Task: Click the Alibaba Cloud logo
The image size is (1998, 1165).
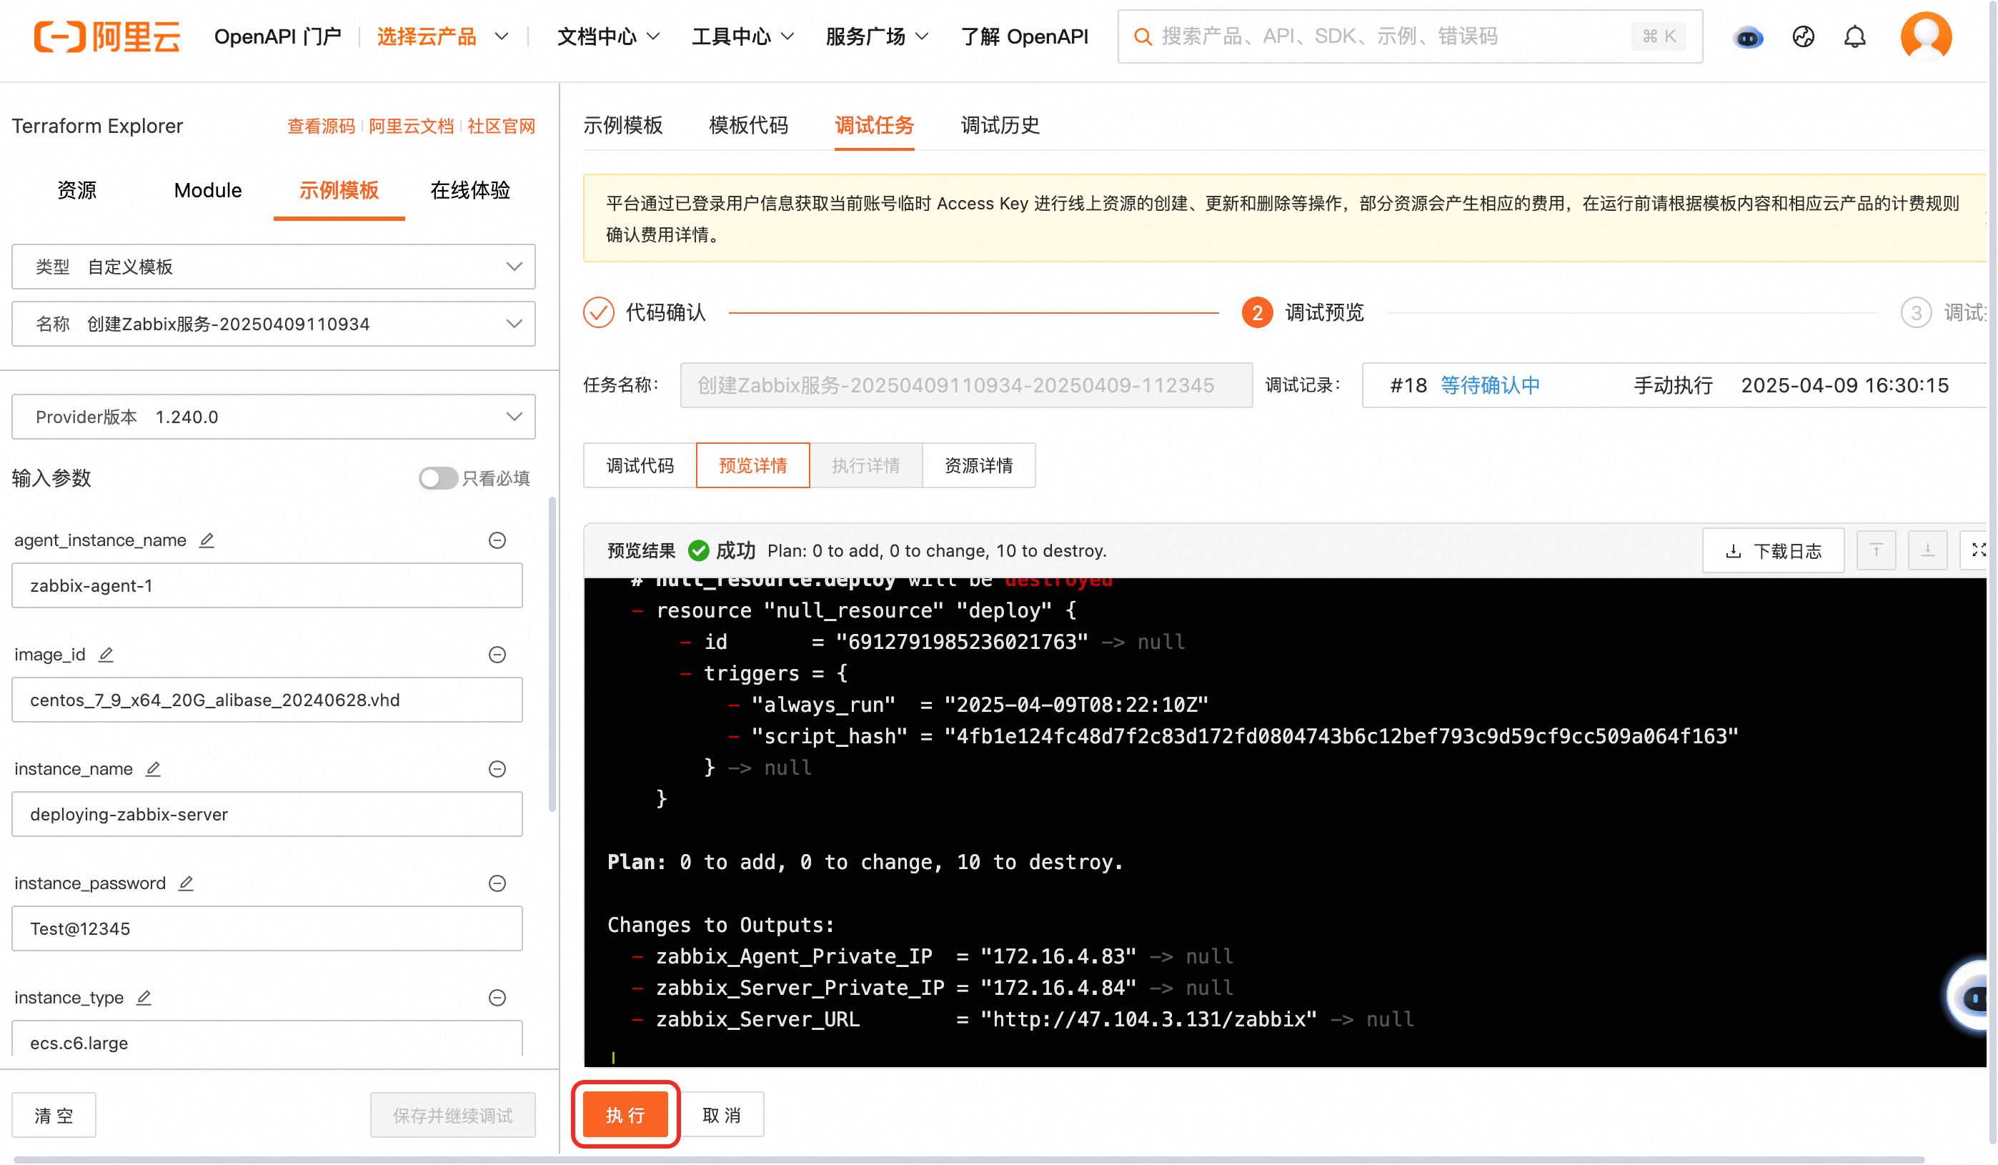Action: (107, 36)
